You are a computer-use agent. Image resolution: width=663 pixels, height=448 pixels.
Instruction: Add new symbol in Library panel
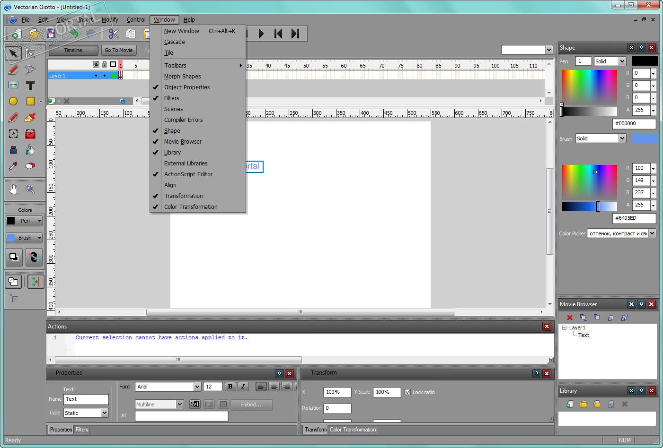click(x=570, y=404)
